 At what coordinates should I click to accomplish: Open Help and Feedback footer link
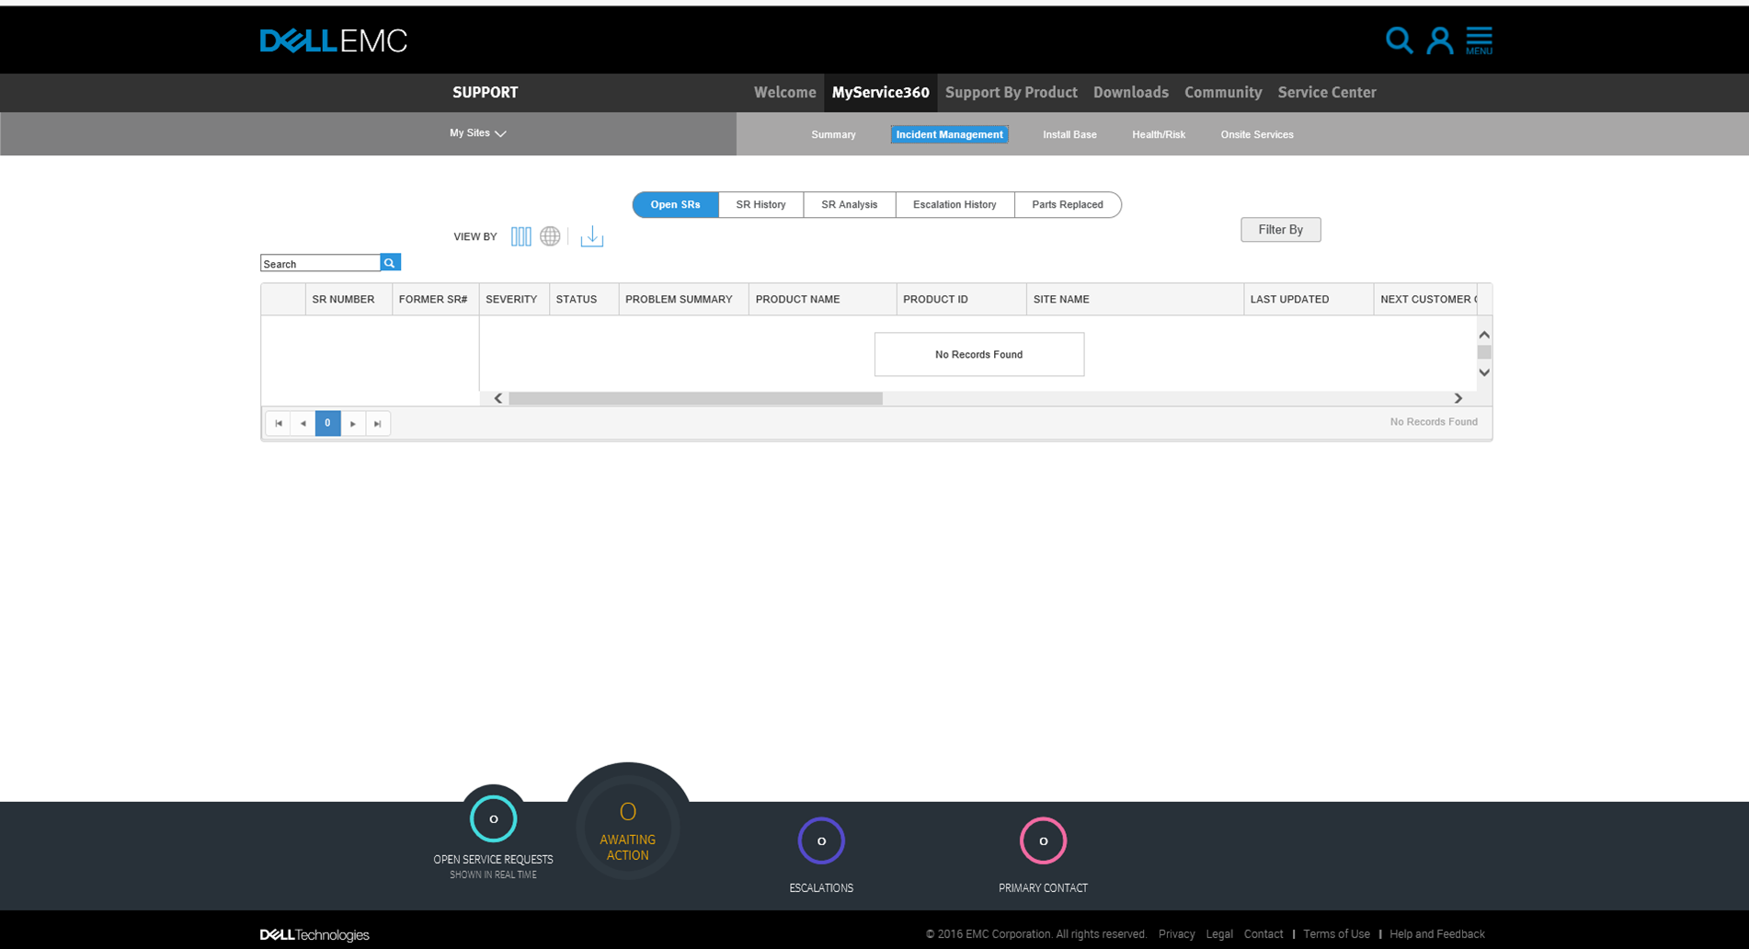[1436, 934]
